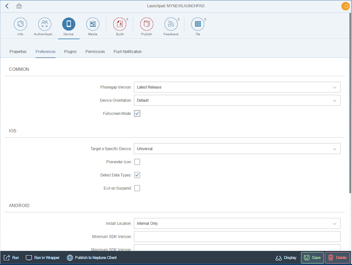Click the Minimum SDK Version field

[x=238, y=236]
